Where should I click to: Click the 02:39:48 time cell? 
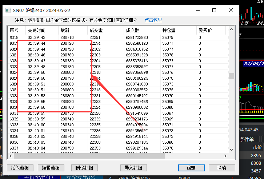[x=36, y=67]
